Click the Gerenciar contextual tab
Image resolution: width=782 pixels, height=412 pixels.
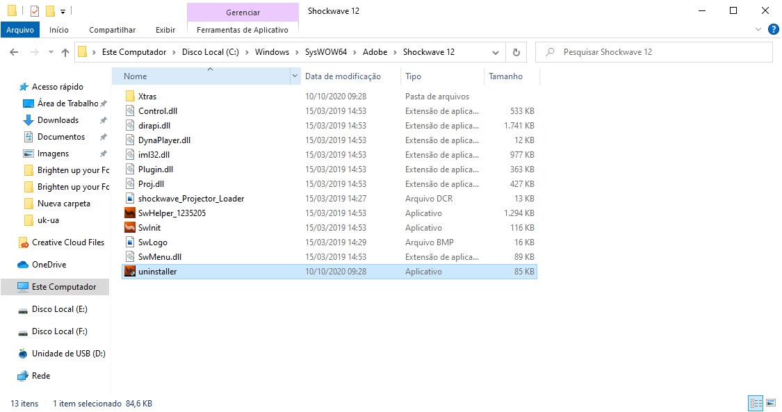pyautogui.click(x=243, y=13)
